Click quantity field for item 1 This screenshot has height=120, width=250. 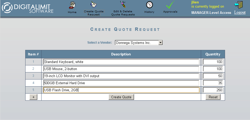point(213,62)
